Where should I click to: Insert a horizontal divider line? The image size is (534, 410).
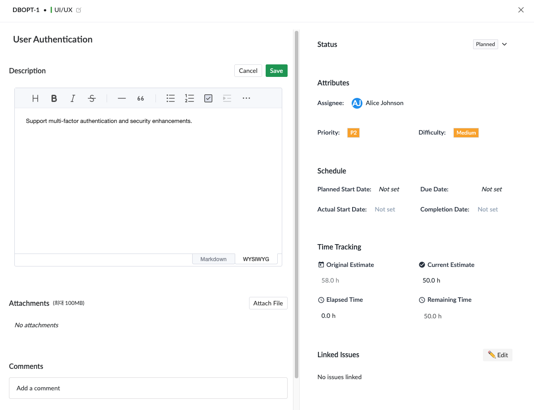point(121,98)
